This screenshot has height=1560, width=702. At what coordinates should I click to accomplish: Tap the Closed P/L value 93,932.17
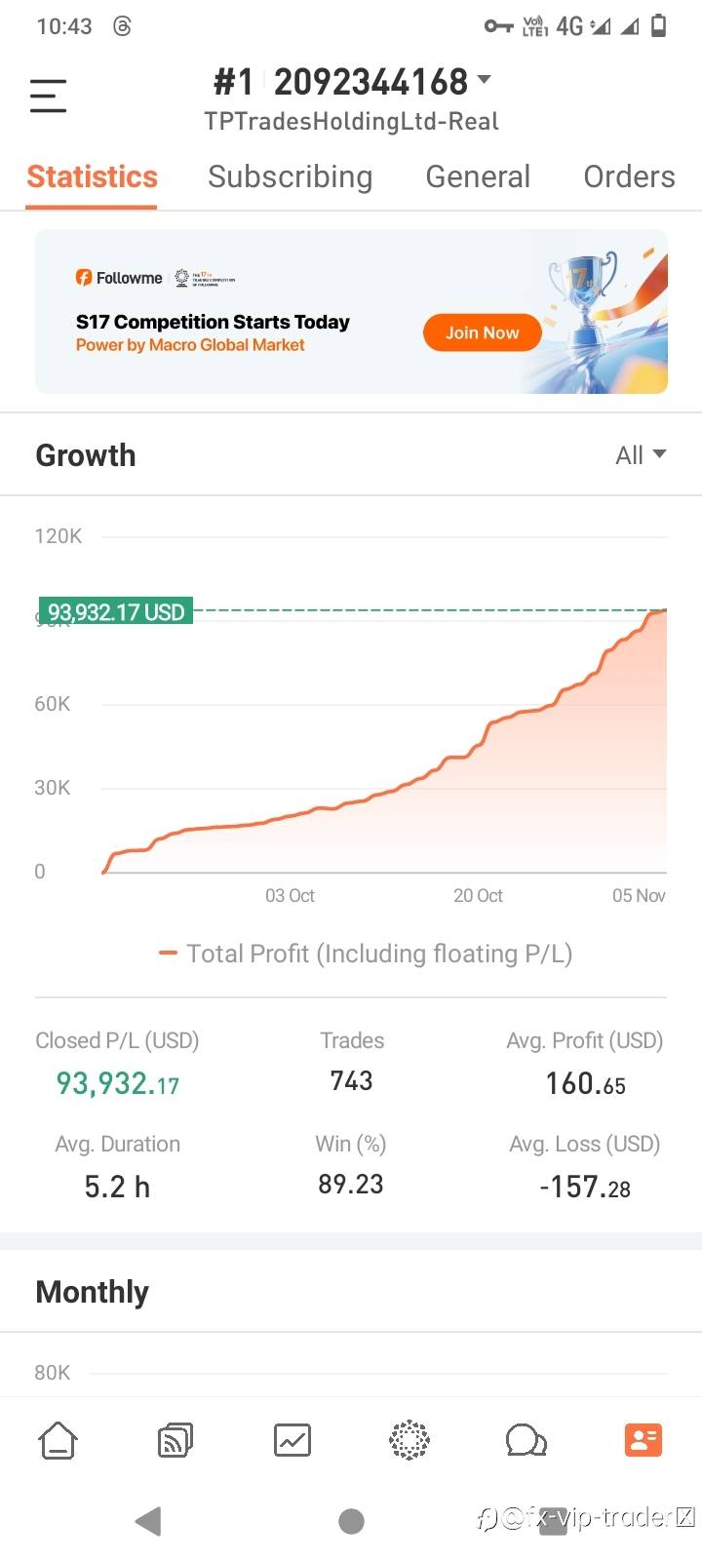(x=117, y=1083)
